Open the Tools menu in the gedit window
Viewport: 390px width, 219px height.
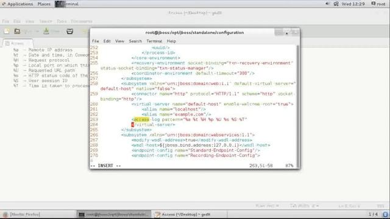pyautogui.click(x=62, y=21)
